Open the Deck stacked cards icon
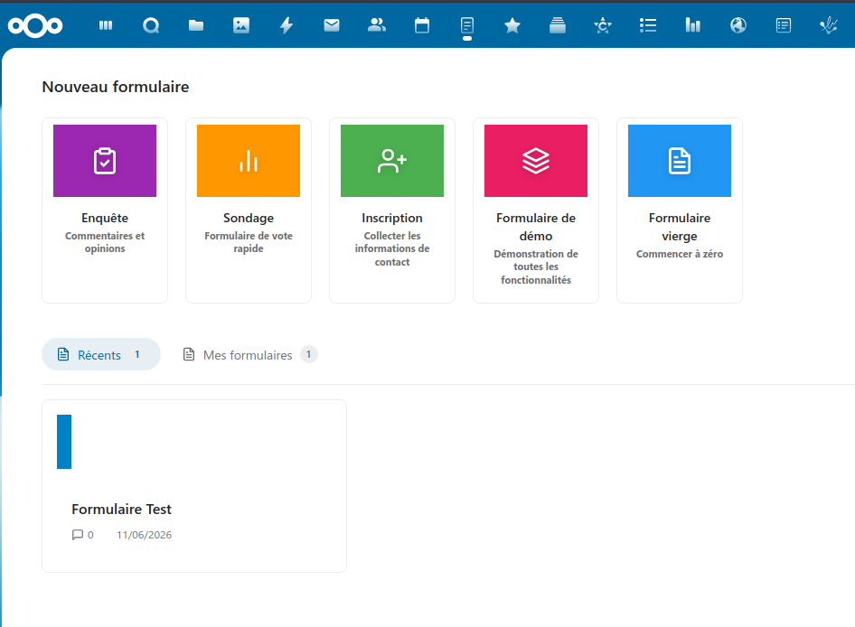Image resolution: width=855 pixels, height=627 pixels. pyautogui.click(x=558, y=25)
